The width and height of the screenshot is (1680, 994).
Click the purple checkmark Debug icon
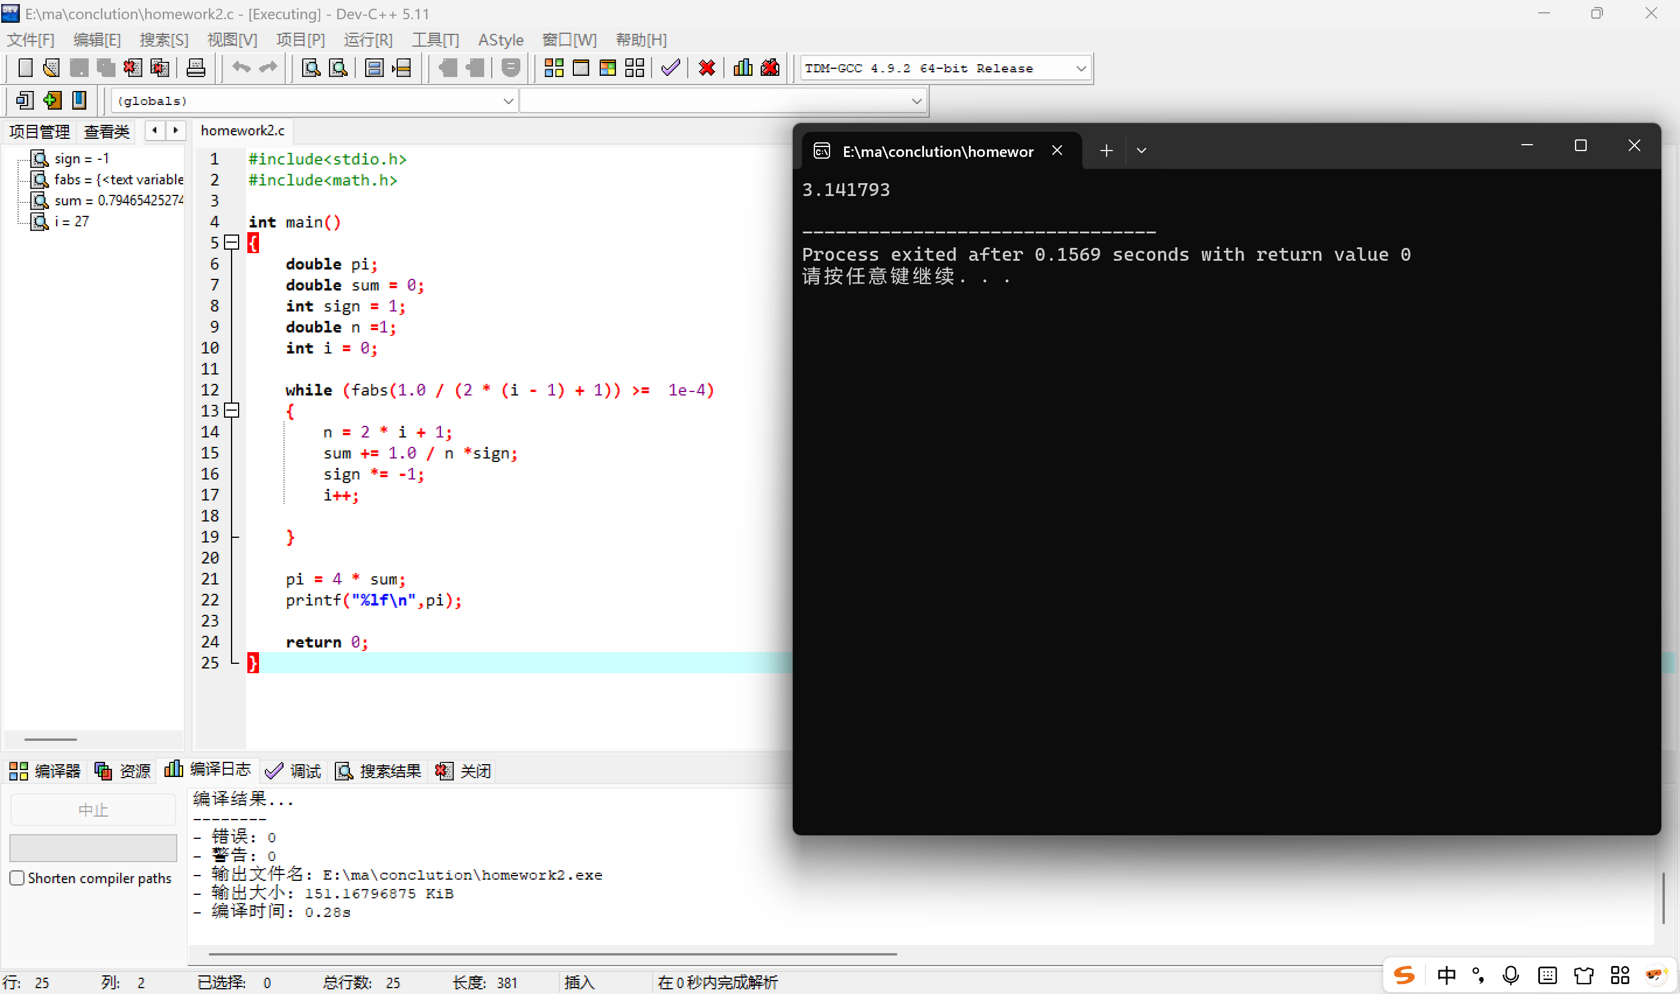(x=670, y=68)
